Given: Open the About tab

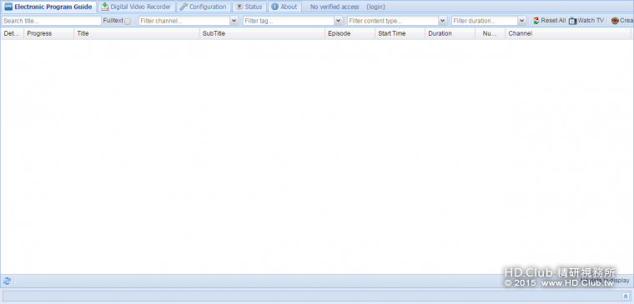Looking at the screenshot, I should pos(284,7).
